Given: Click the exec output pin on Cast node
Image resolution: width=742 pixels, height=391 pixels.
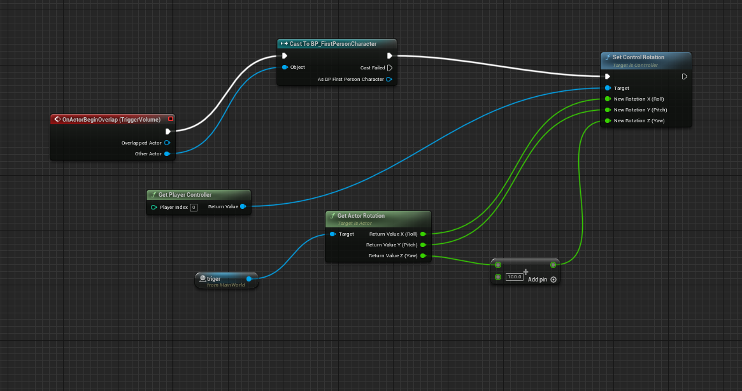Looking at the screenshot, I should (389, 56).
